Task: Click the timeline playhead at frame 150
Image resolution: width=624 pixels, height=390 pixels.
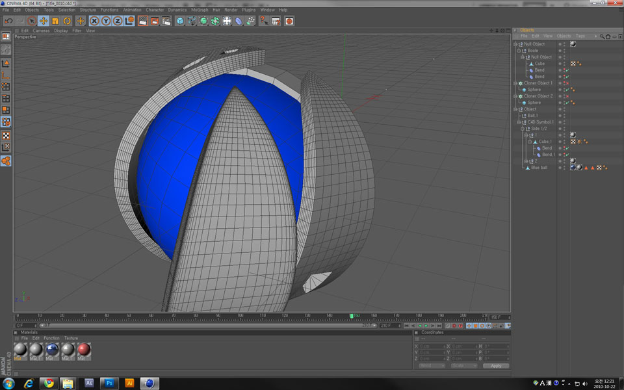Action: pos(352,316)
